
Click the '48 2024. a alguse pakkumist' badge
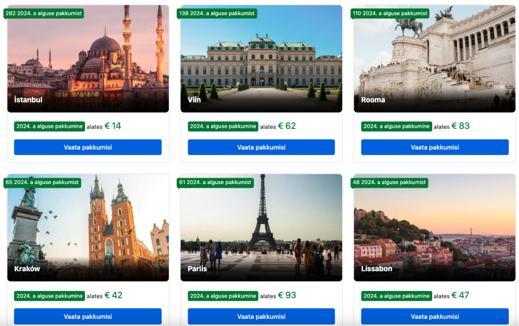point(389,183)
